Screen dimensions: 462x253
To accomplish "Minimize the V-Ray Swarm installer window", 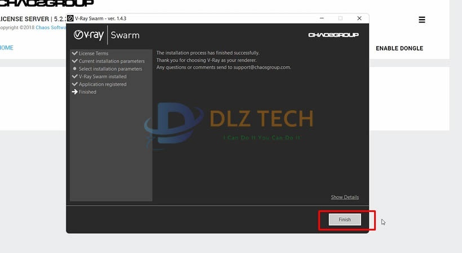I will coord(322,18).
